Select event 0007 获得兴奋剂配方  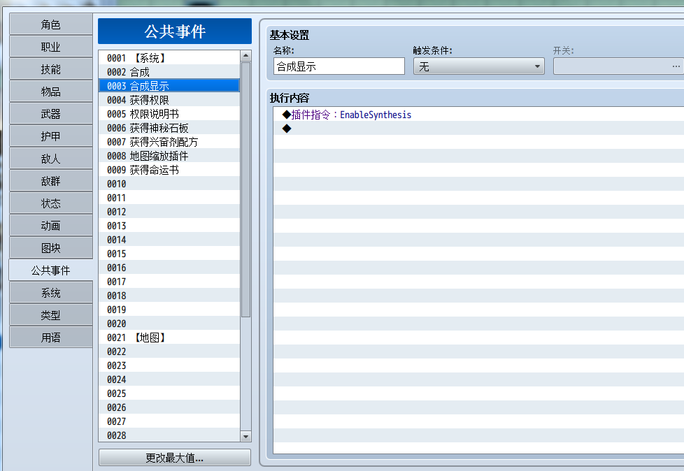point(169,142)
